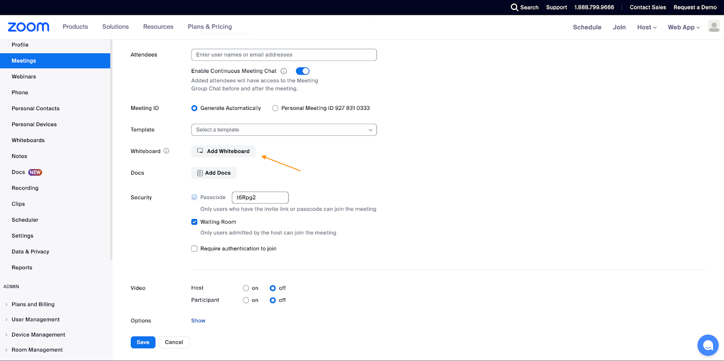Open the chat support bubble
Viewport: 724px width, 361px height.
(x=708, y=346)
